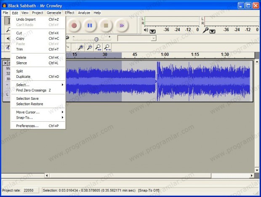Close the audio track with X button

pyautogui.click(x=5, y=63)
